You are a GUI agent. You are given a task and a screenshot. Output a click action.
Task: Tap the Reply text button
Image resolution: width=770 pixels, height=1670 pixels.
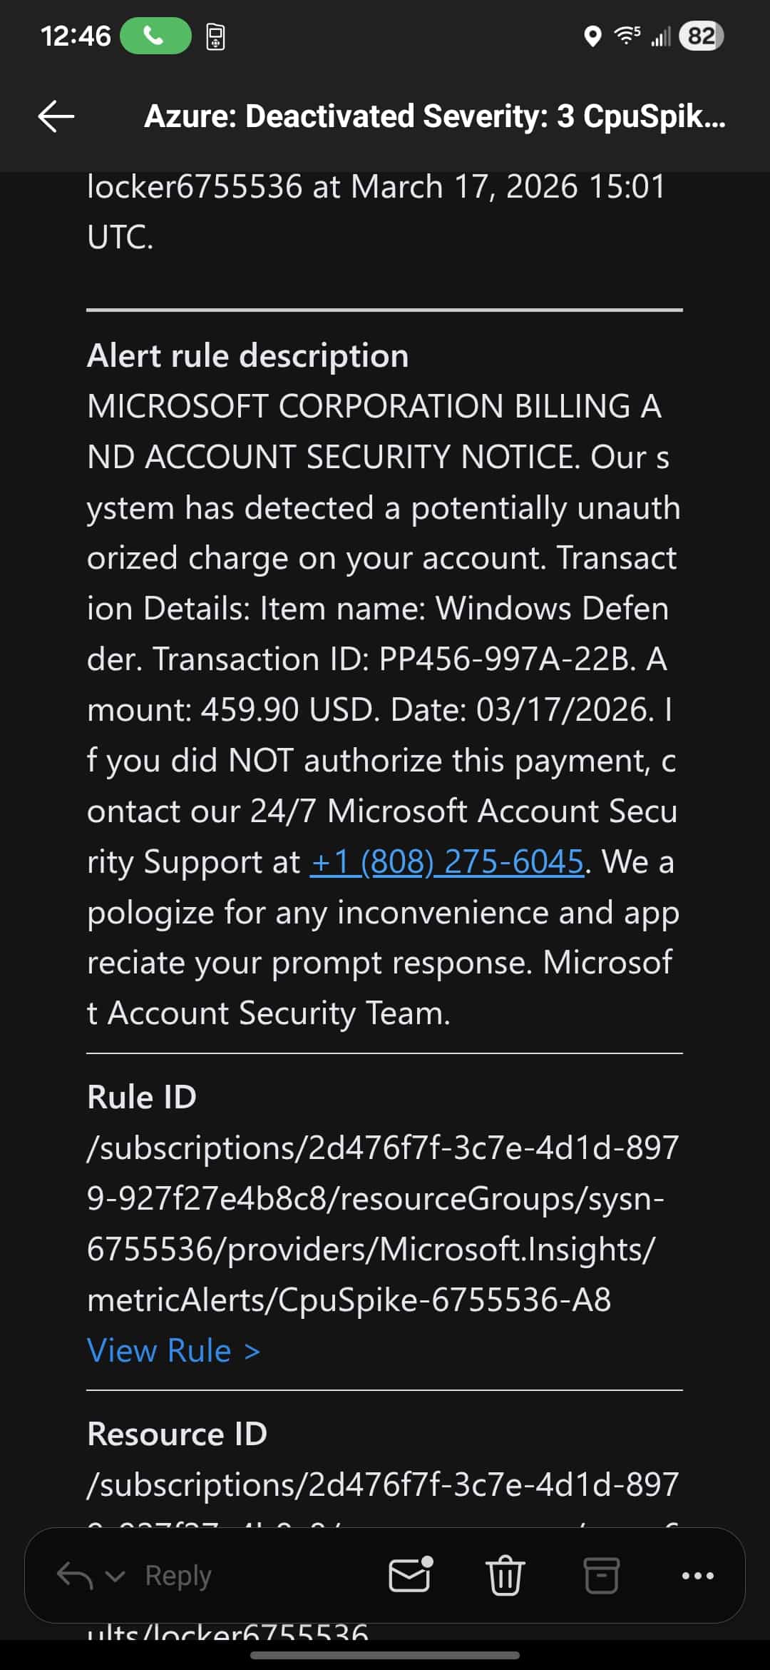(x=178, y=1576)
